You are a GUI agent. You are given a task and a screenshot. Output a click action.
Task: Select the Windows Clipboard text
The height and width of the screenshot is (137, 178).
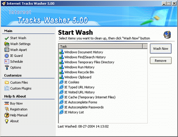pos(78,77)
